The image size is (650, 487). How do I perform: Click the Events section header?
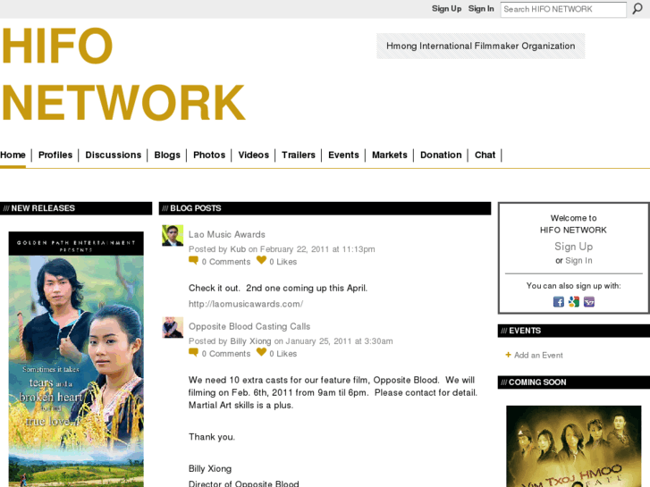[574, 331]
